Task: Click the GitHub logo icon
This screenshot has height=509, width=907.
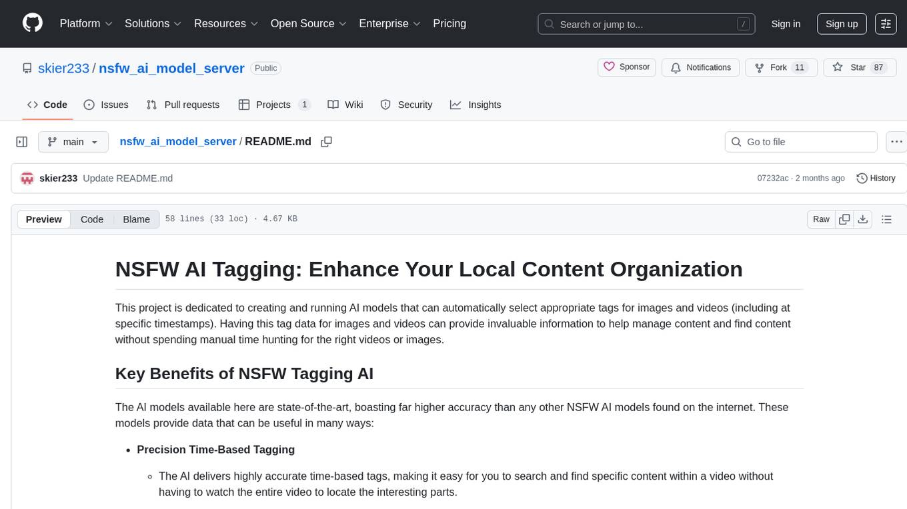Action: pyautogui.click(x=33, y=23)
